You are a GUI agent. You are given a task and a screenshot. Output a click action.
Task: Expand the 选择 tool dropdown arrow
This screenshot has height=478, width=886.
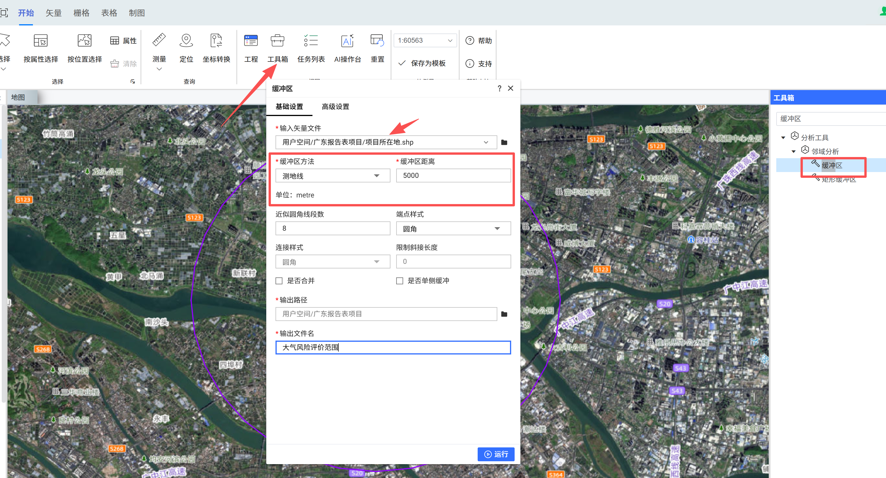[x=3, y=69]
